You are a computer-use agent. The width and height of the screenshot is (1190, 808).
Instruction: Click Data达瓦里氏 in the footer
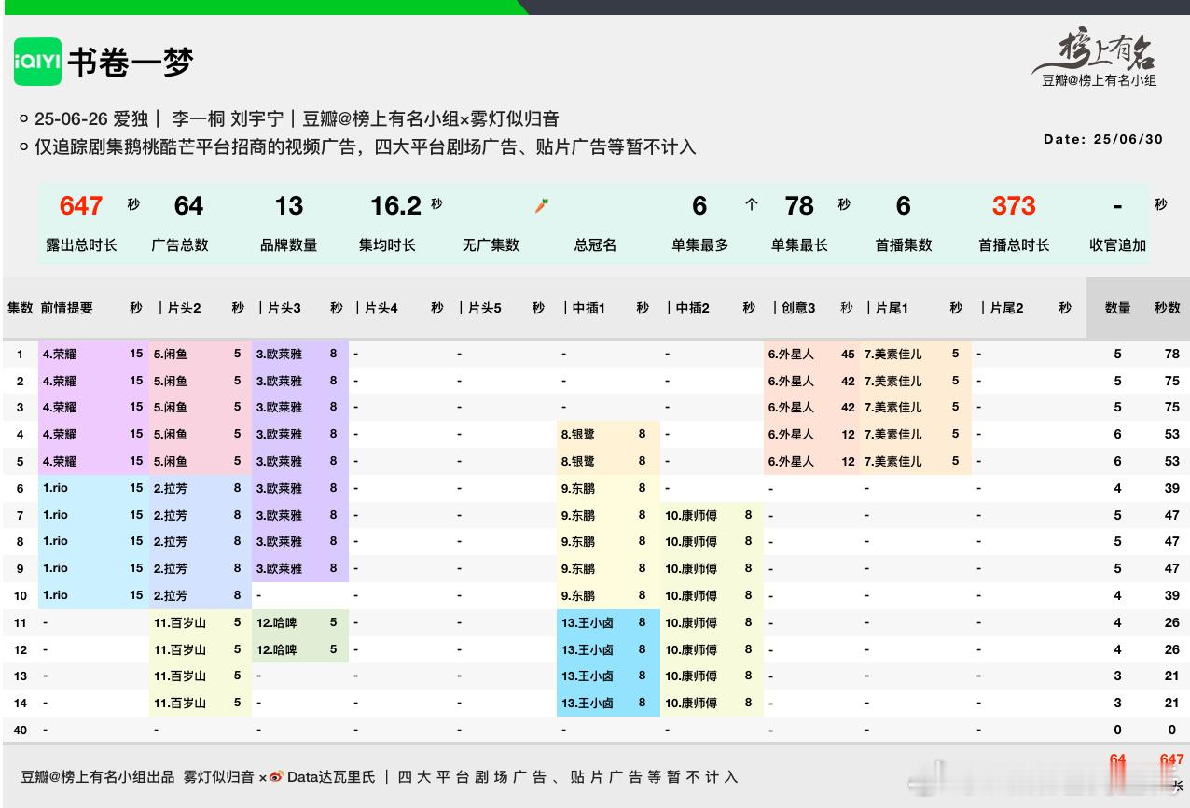(331, 777)
